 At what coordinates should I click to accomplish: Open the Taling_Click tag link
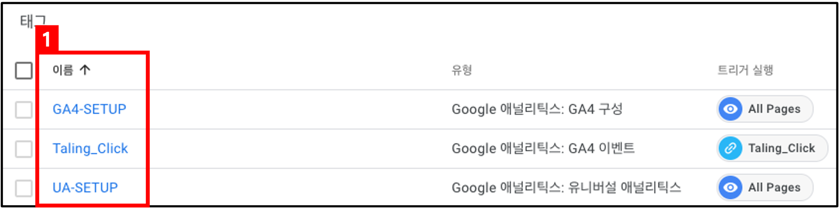point(90,148)
